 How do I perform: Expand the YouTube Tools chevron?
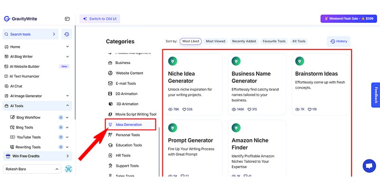(x=67, y=137)
